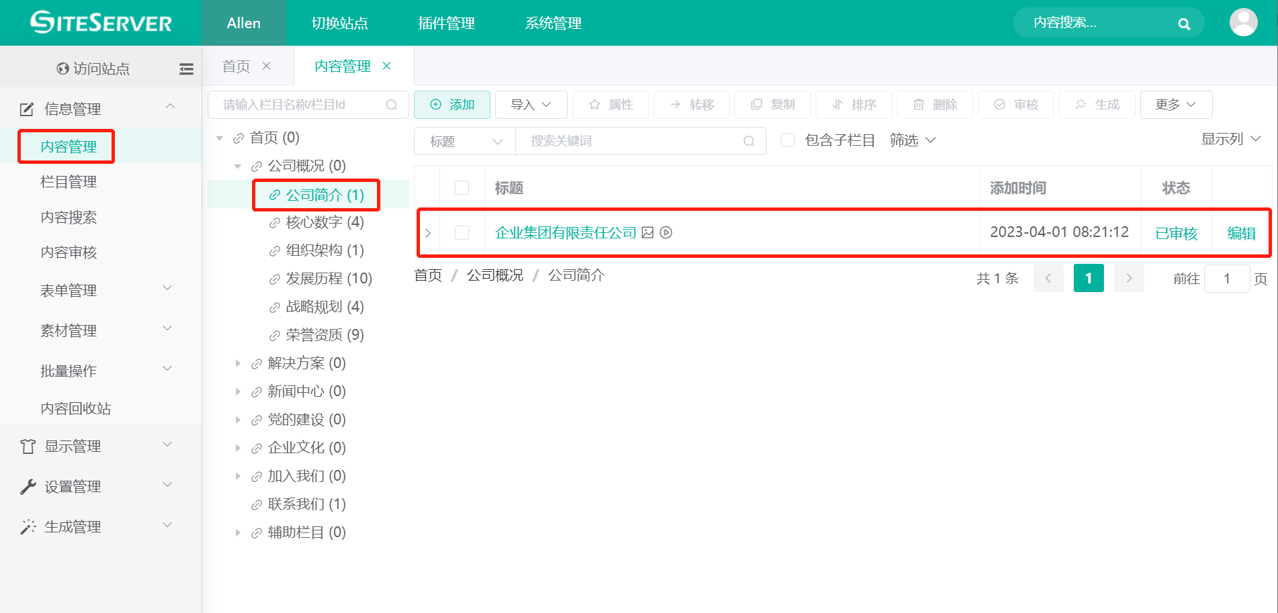Open the 内容回收站 section in sidebar
This screenshot has height=613, width=1278.
click(x=75, y=408)
